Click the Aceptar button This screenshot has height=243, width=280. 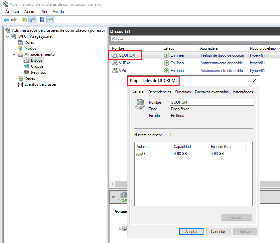click(x=191, y=231)
